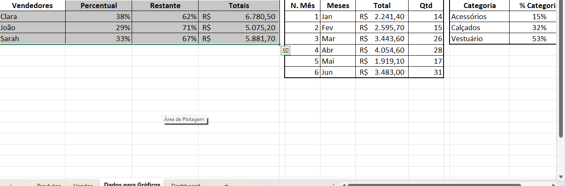Select the R$ 3.443,60 total cell
Image resolution: width=565 pixels, height=186 pixels.
point(382,39)
